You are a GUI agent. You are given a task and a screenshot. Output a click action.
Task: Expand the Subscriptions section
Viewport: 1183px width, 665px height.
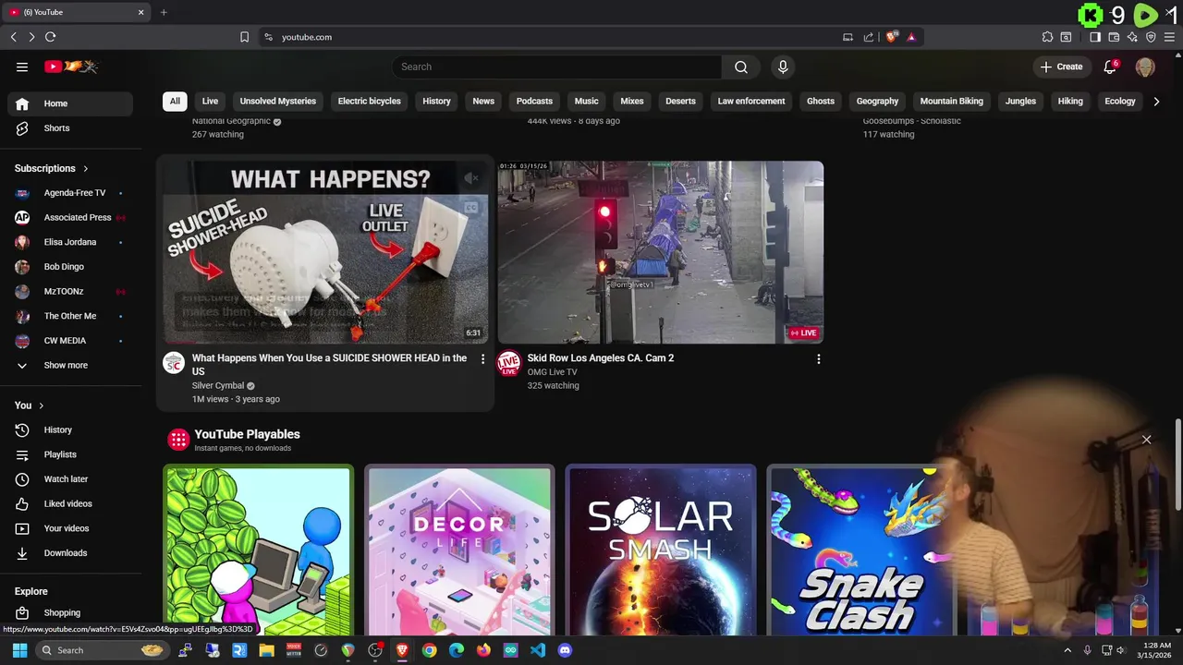52,168
